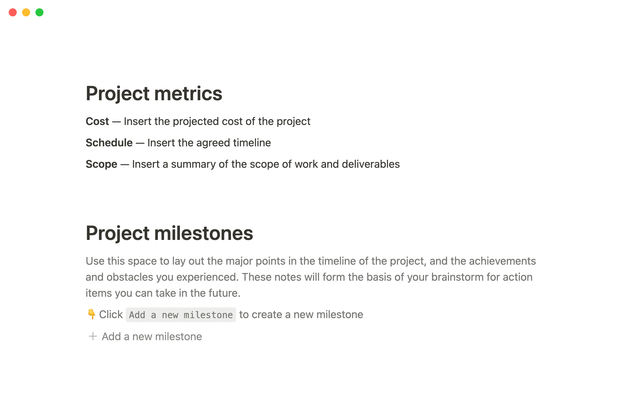Select the "Project metrics" heading
Screen dimensions: 642x401
pyautogui.click(x=154, y=93)
